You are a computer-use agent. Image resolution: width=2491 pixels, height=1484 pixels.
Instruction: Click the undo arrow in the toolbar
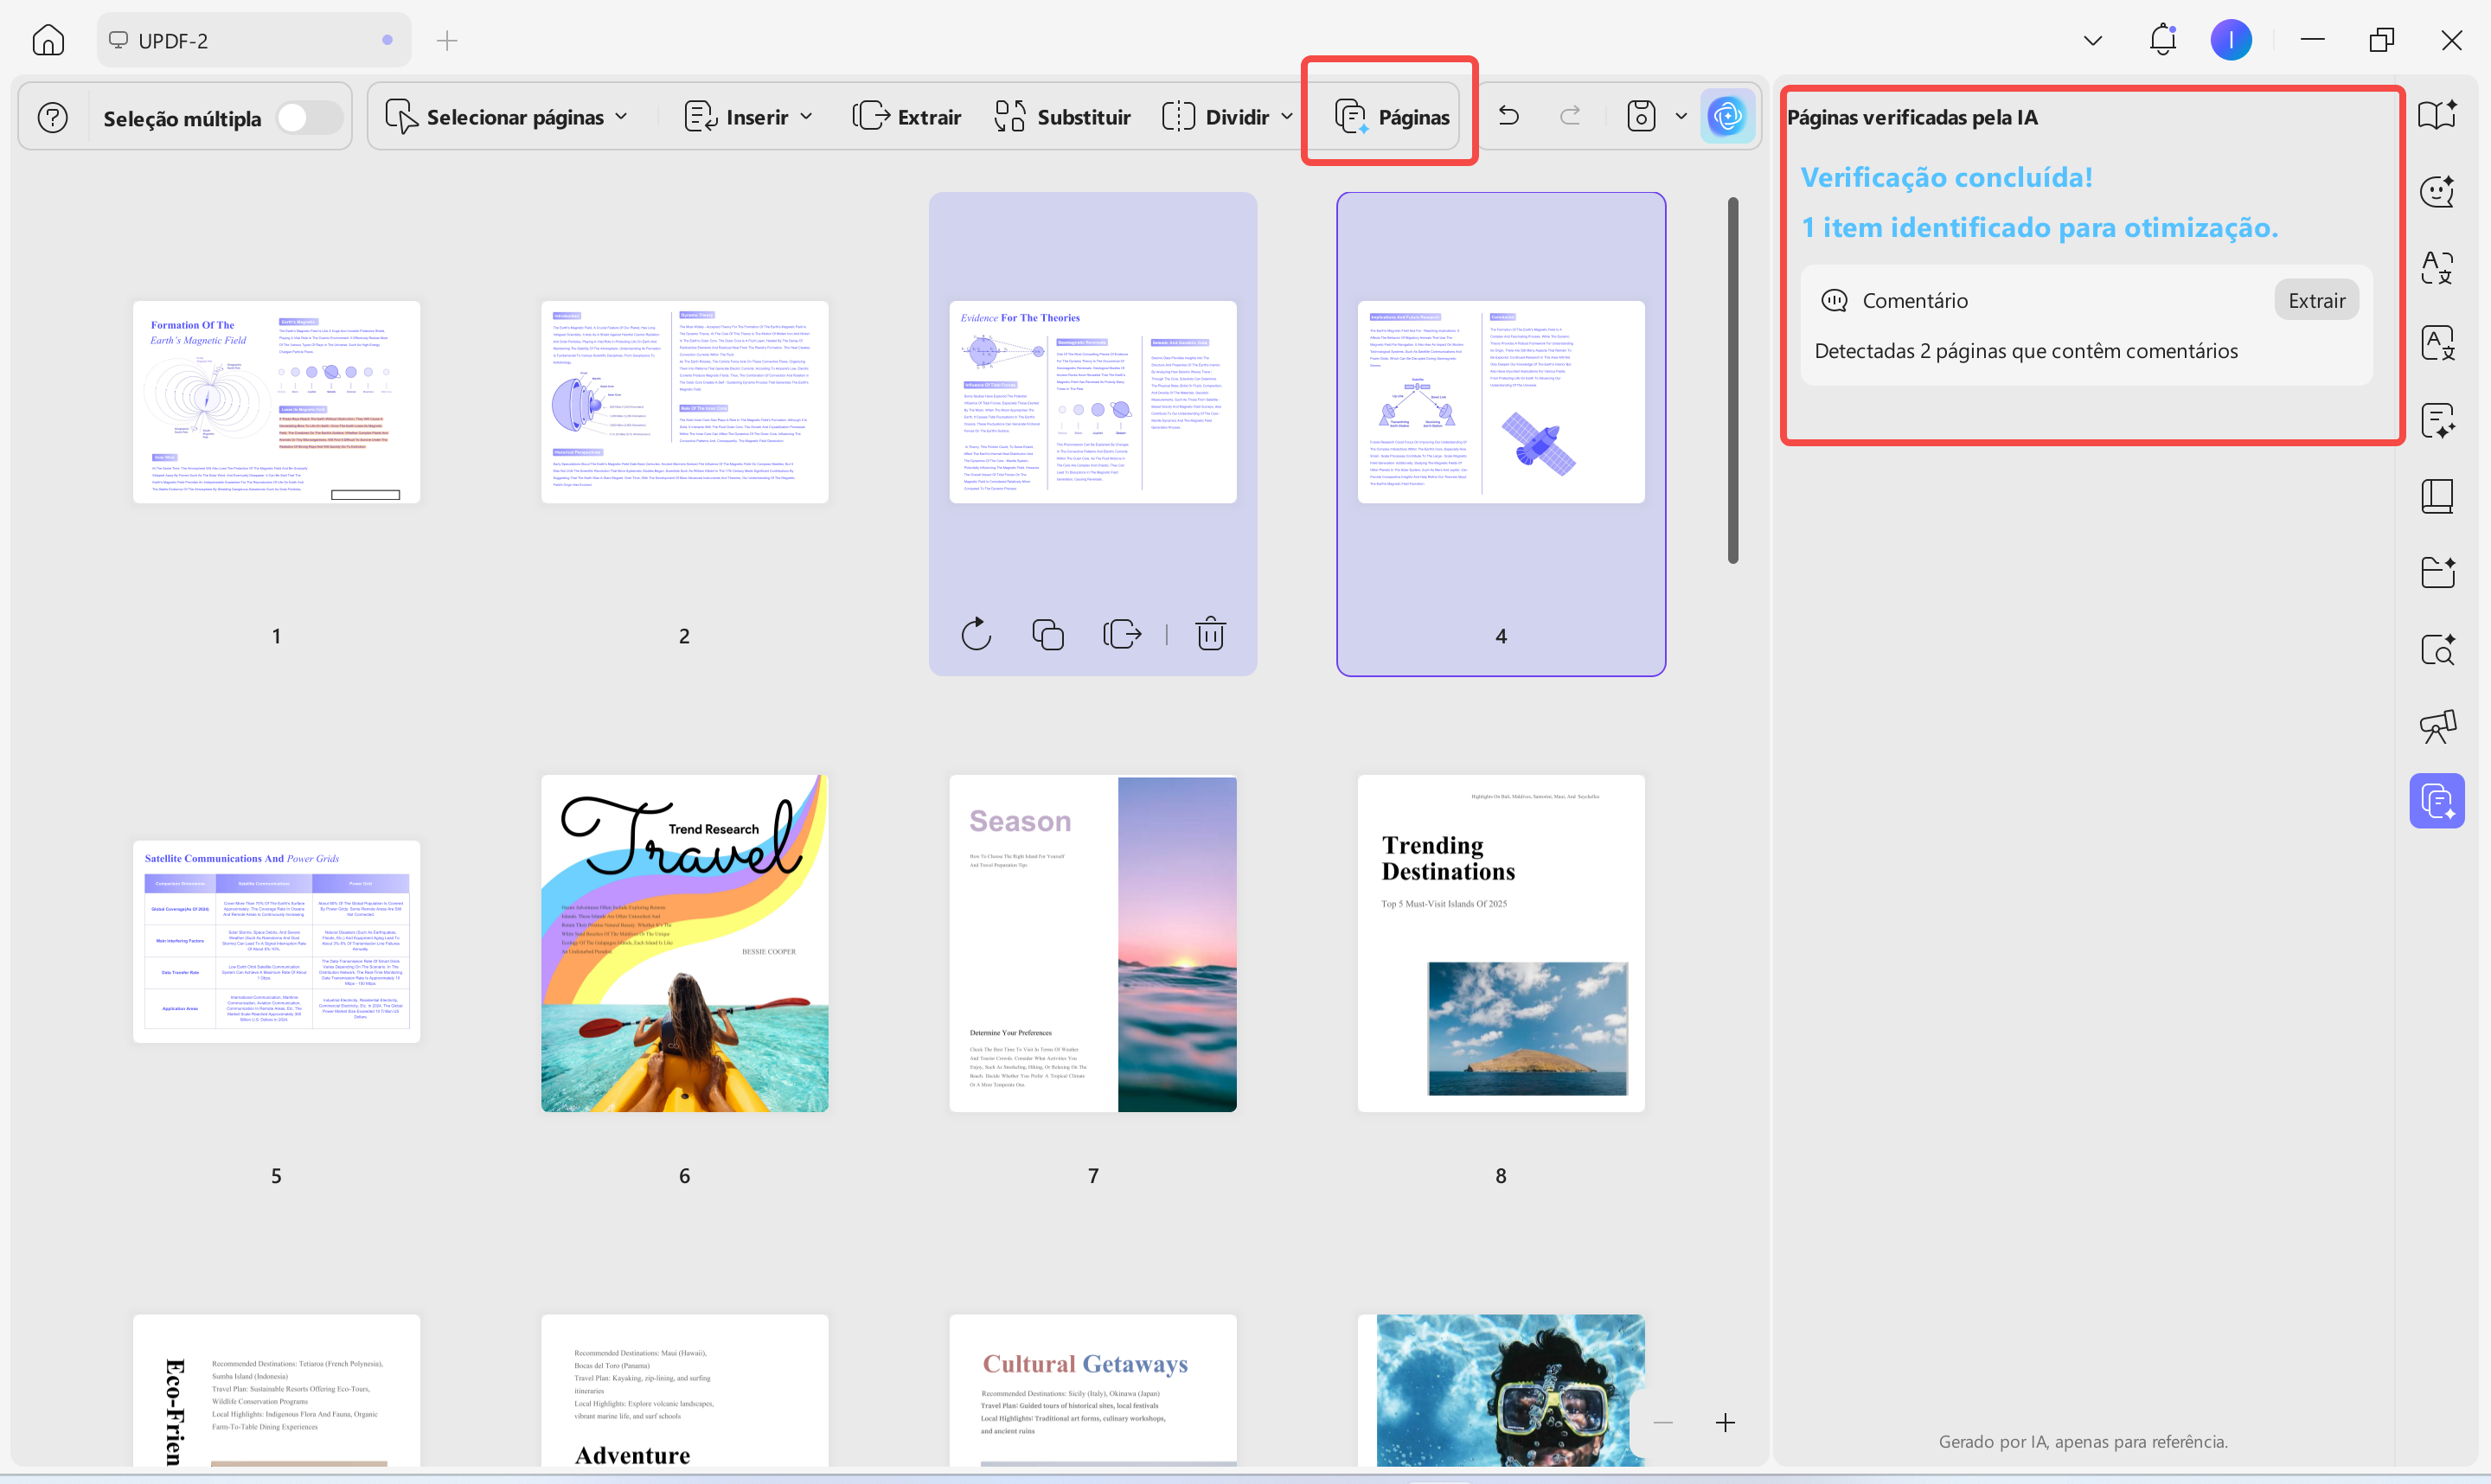(x=1509, y=116)
